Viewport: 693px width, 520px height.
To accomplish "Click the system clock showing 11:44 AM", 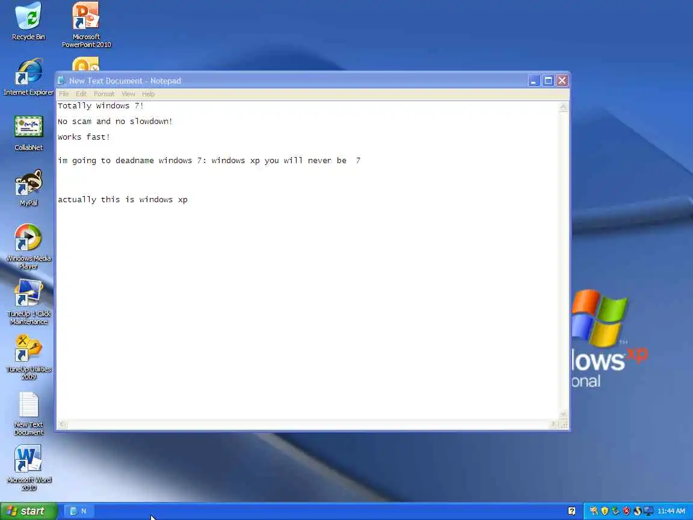I will (671, 511).
